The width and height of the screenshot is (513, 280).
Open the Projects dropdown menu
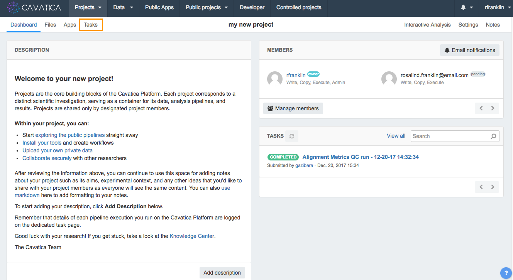tap(88, 7)
